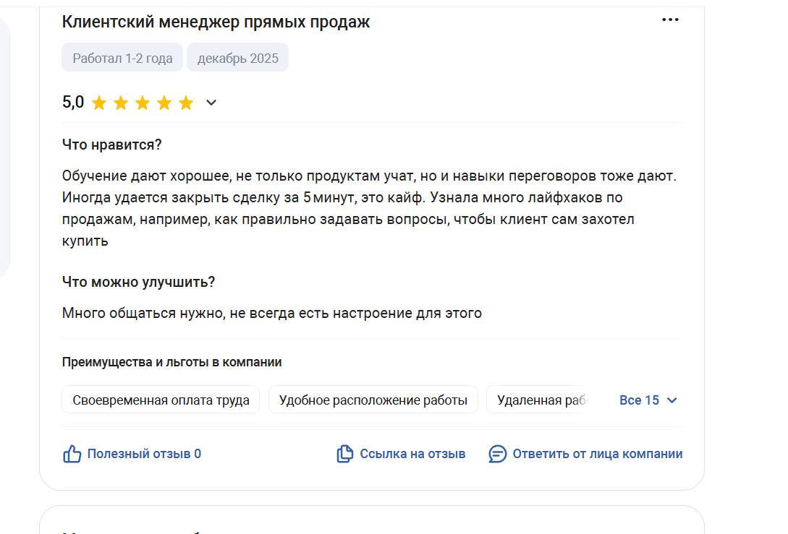Image resolution: width=788 pixels, height=534 pixels.
Task: Select the Своевременная оплата труда tag
Action: coord(161,400)
